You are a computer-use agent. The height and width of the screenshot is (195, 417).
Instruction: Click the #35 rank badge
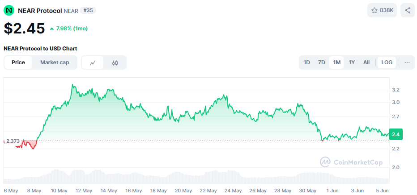[x=88, y=10]
